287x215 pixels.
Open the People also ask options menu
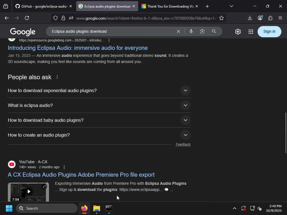57,77
